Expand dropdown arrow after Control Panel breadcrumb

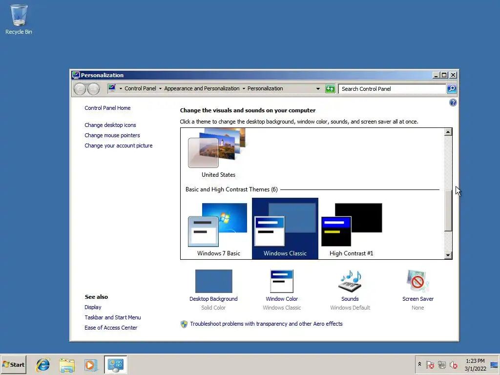coord(160,89)
